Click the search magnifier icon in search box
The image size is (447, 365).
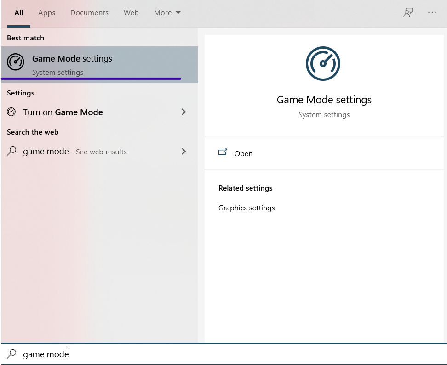[x=11, y=354]
